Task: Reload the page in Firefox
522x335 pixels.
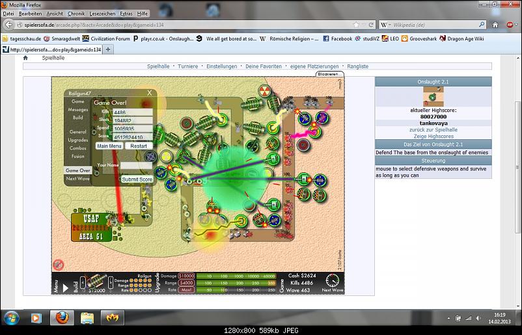Action: [371, 25]
